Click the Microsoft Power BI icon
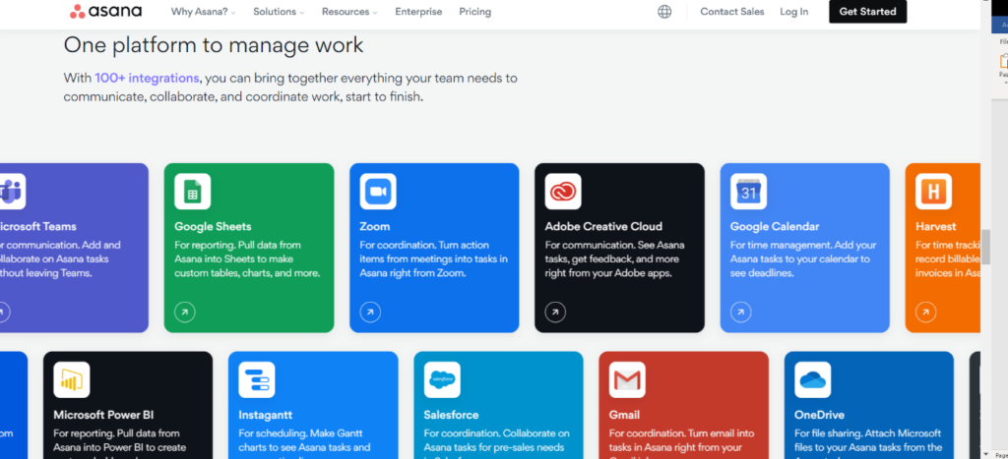Image resolution: width=1008 pixels, height=459 pixels. (x=71, y=380)
